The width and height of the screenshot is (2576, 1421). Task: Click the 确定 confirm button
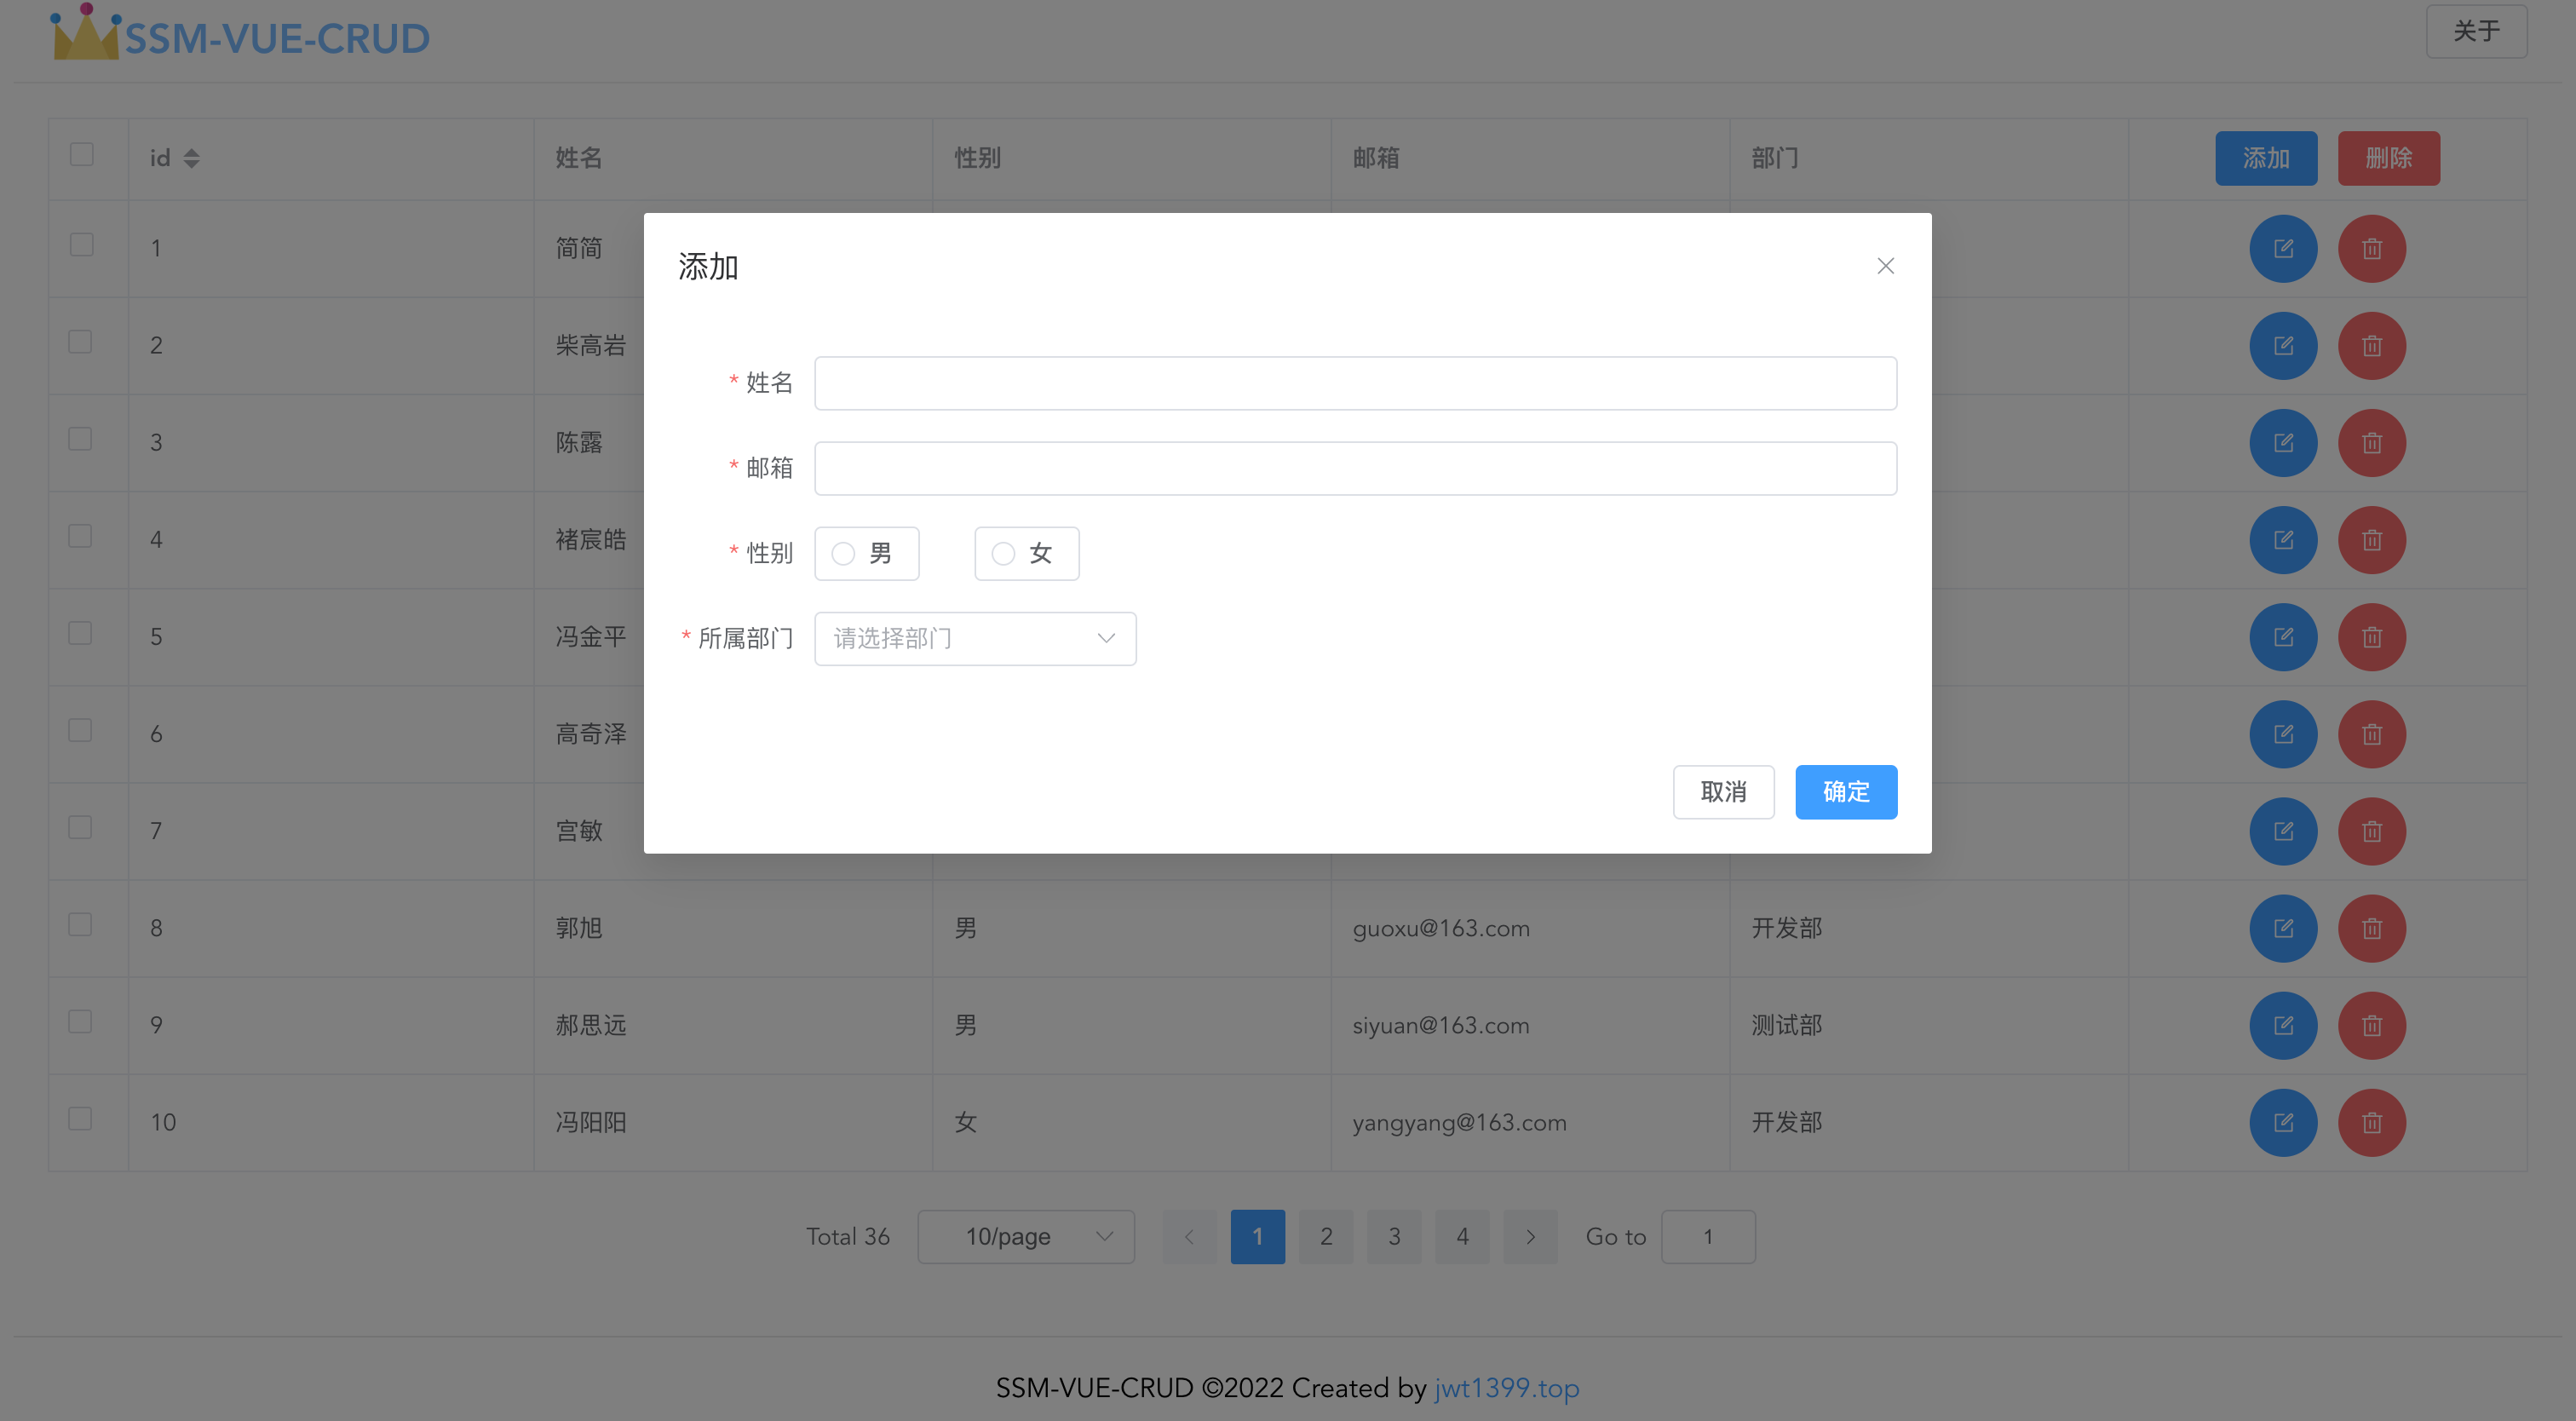pyautogui.click(x=1845, y=792)
